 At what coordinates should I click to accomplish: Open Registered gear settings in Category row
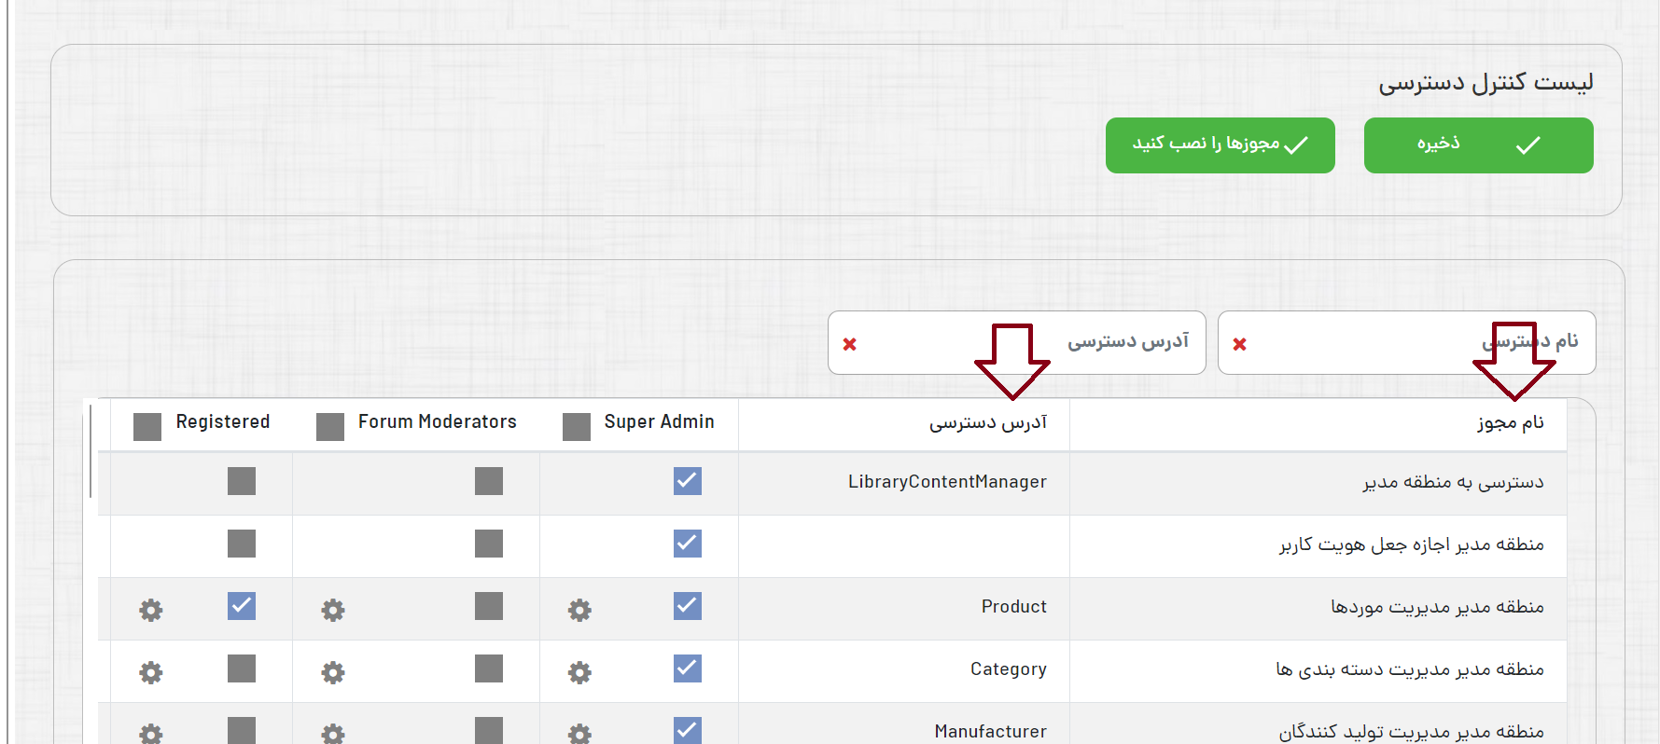151,673
